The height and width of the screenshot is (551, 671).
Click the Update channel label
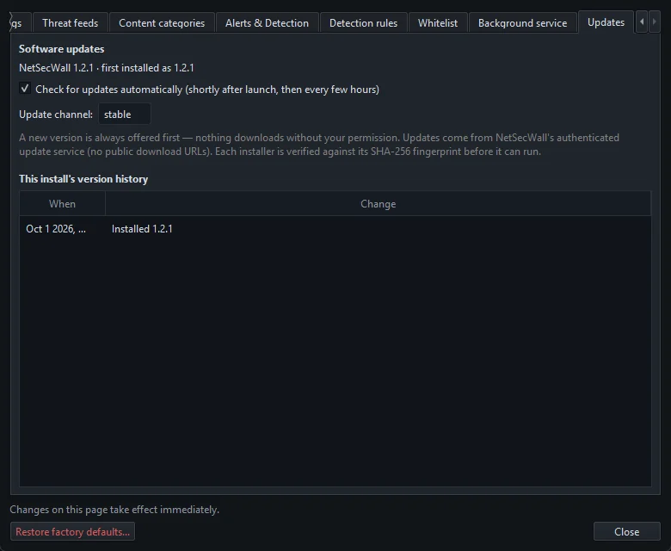56,115
